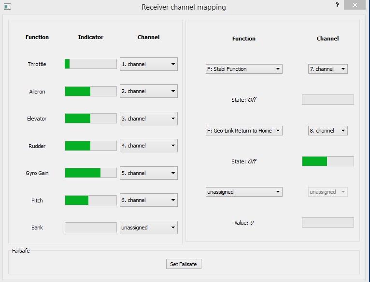Close the Receiver channel mapping dialog
This screenshot has height=282, width=370.
(355, 5)
